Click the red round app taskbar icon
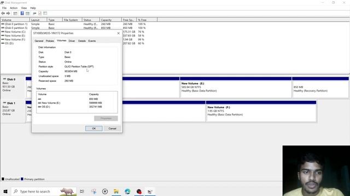Viewport: 350px width, 196px height. (139, 191)
